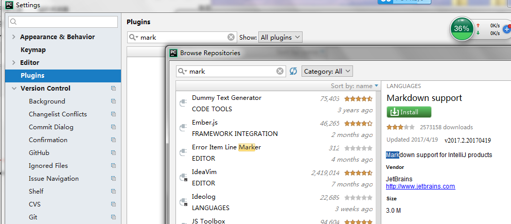Click the refresh repositories icon
The height and width of the screenshot is (224, 511).
point(293,71)
